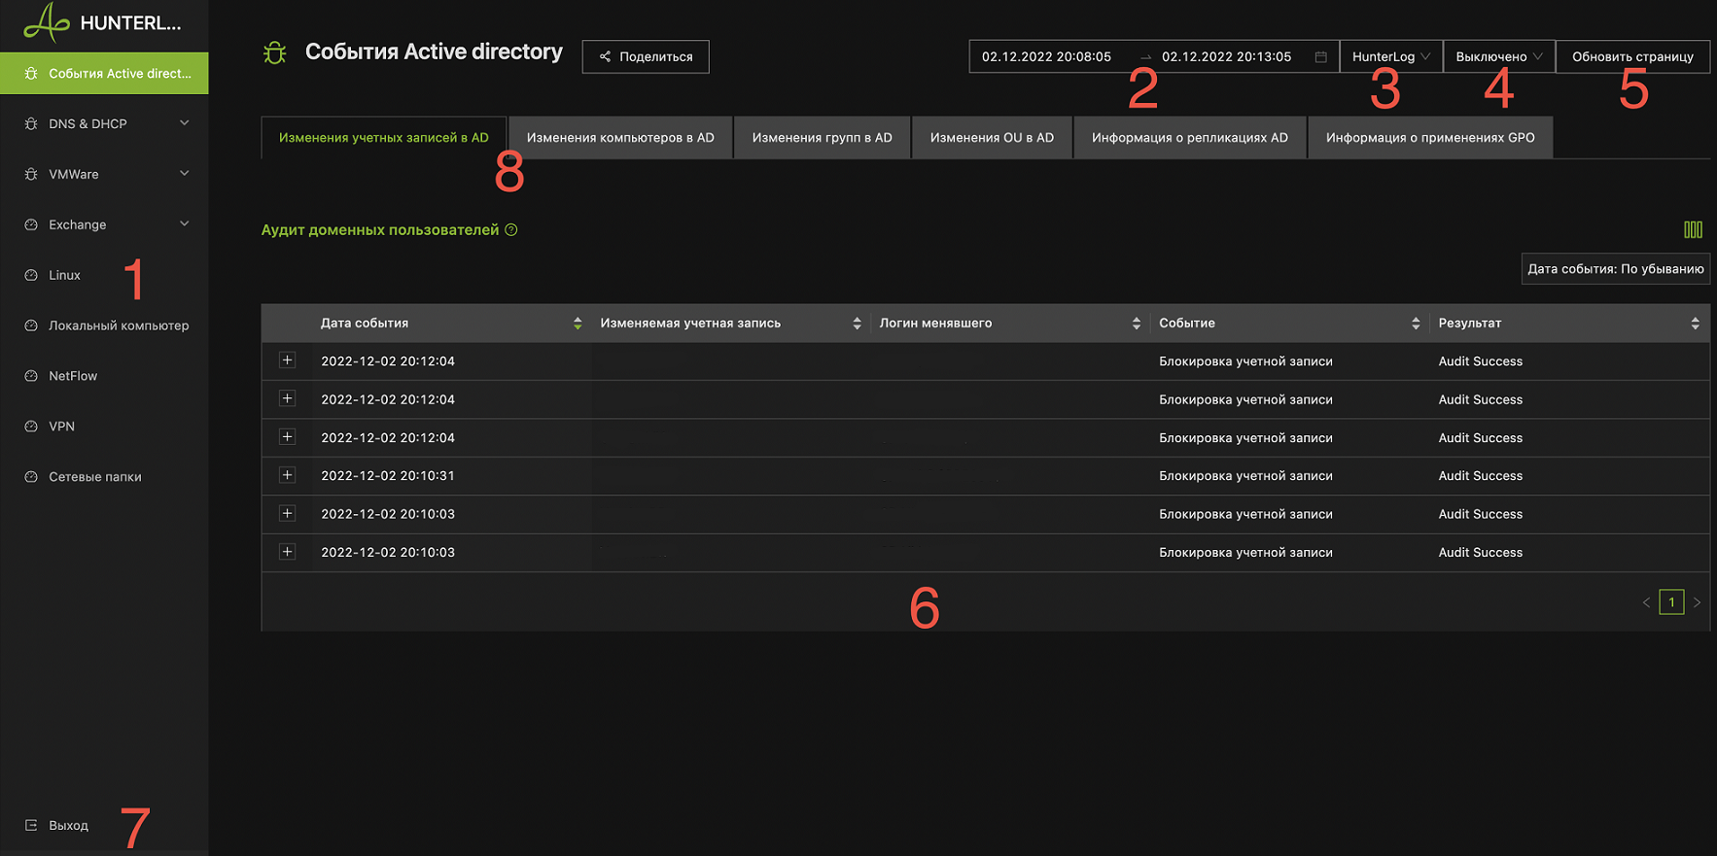Sort by Событие column arrows
The height and width of the screenshot is (856, 1717).
[1416, 324]
